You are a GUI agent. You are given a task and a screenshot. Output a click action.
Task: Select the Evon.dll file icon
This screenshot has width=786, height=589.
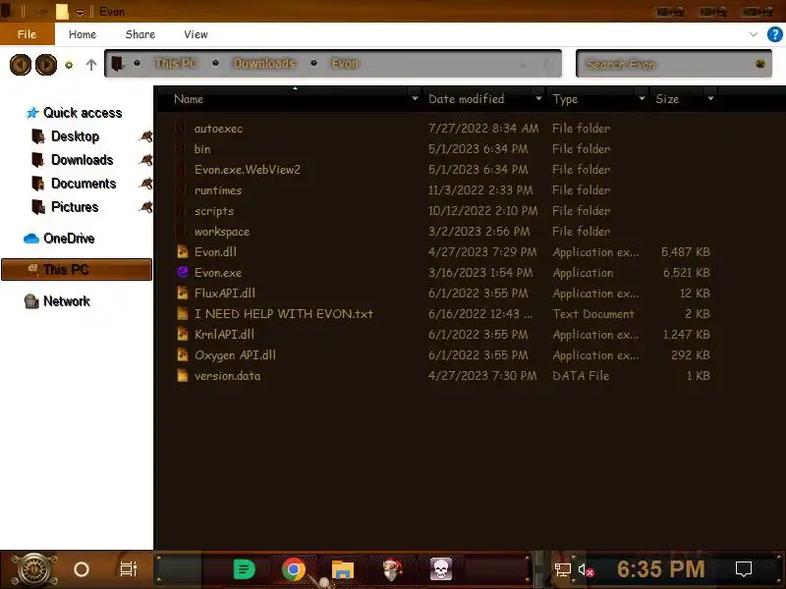[183, 251]
